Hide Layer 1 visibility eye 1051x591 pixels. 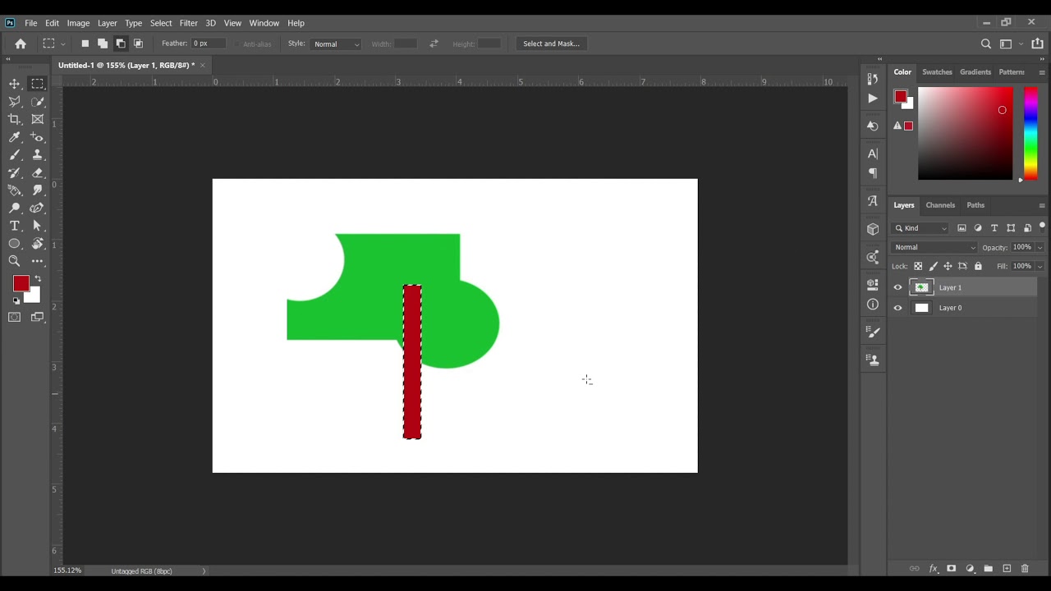coord(897,287)
